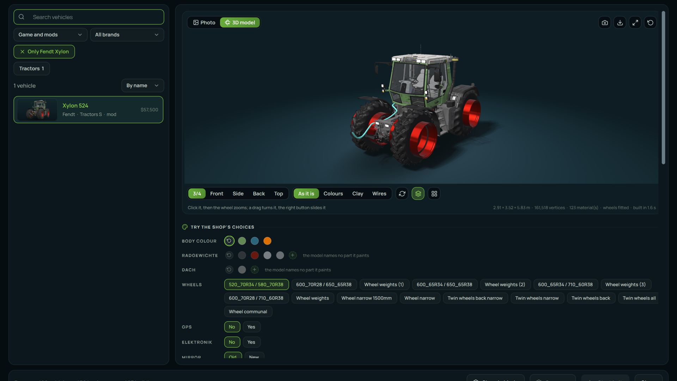677x381 pixels.
Task: Open All brands dropdown
Action: point(127,35)
